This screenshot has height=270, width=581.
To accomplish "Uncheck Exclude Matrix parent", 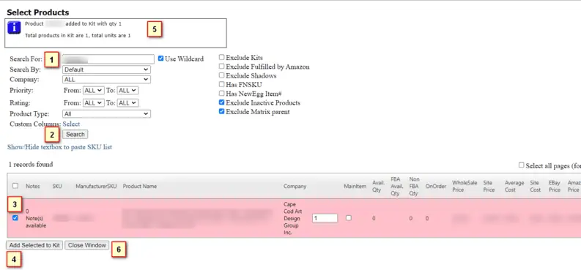I will pyautogui.click(x=221, y=111).
